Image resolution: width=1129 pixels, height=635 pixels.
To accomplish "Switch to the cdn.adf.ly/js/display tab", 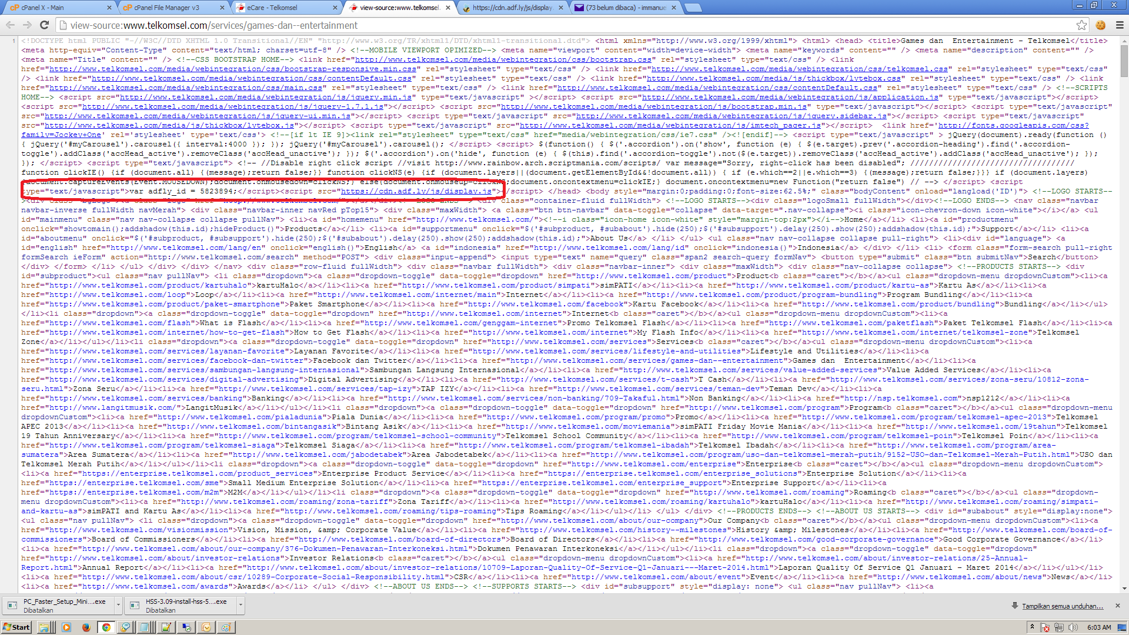I will (x=510, y=8).
